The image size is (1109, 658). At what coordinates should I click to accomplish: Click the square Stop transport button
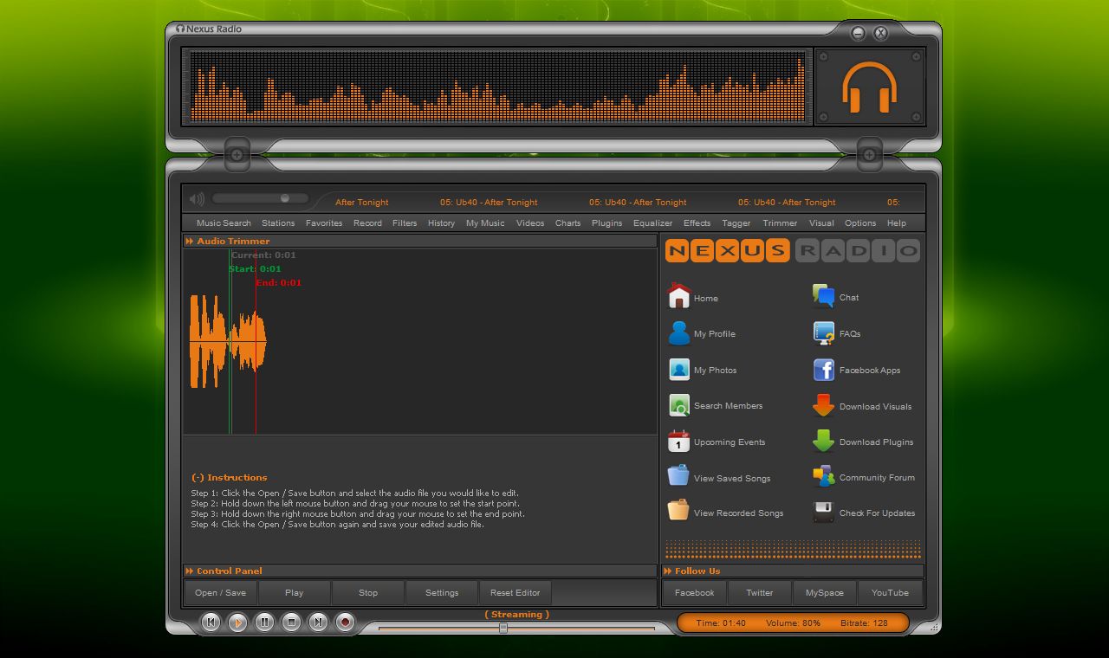291,622
